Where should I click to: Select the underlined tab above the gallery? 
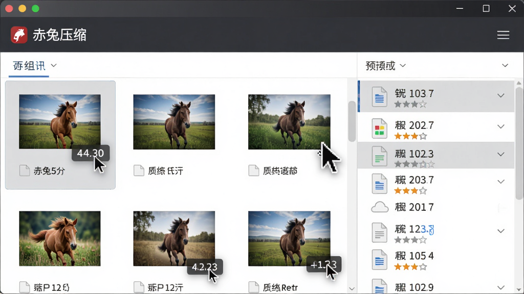(29, 66)
